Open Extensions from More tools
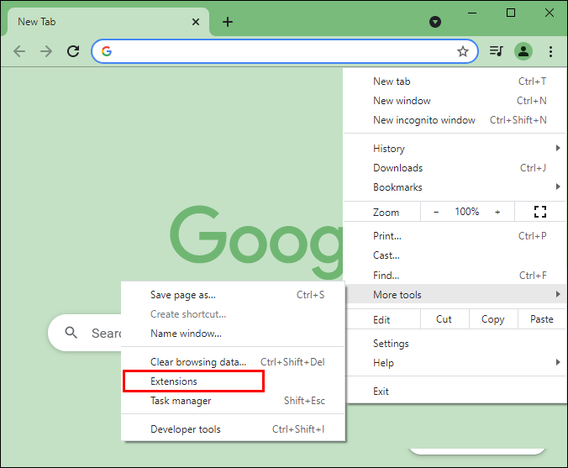Screen dimensions: 568x468 pyautogui.click(x=233, y=381)
